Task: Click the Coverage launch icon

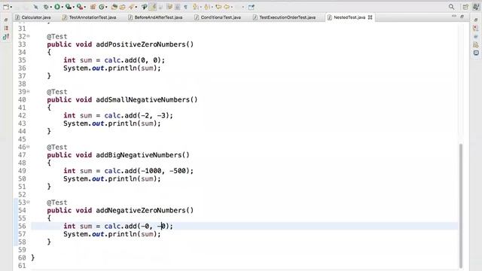Action: (x=68, y=7)
